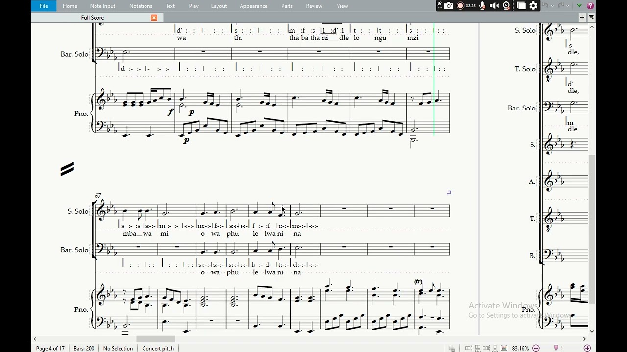Select the Full Score document tab
The image size is (627, 352).
pos(93,18)
